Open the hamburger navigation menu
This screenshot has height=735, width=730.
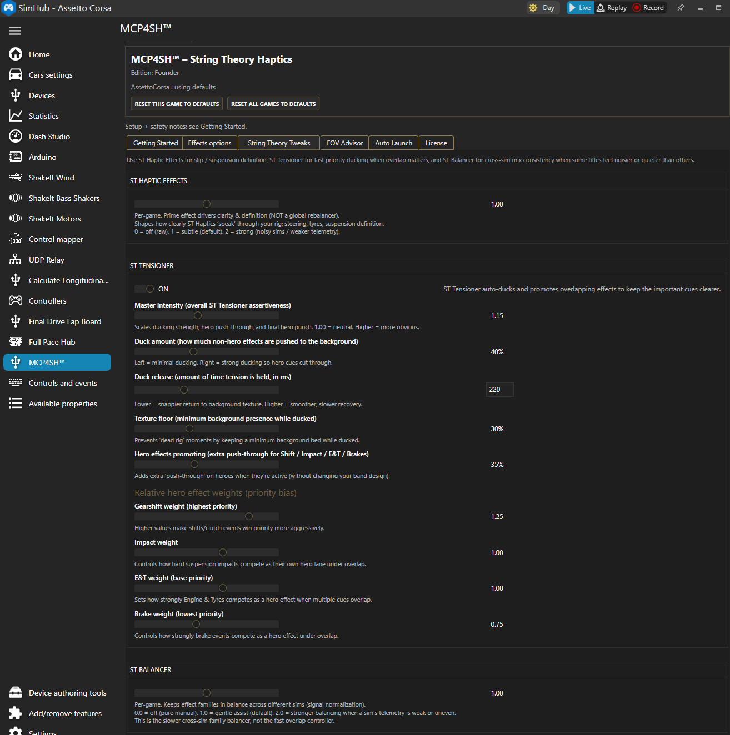click(15, 31)
